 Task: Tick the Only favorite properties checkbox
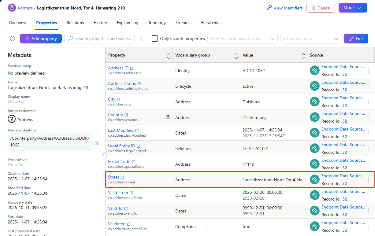tap(155, 39)
